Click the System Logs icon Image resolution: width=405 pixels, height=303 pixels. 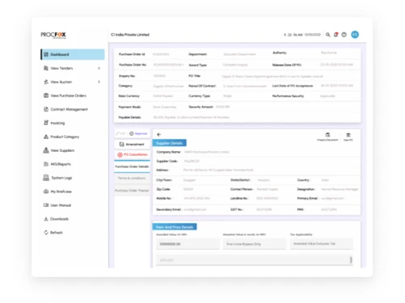tap(46, 178)
